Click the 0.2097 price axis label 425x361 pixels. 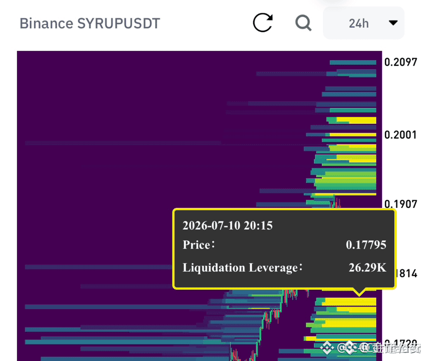pos(400,62)
